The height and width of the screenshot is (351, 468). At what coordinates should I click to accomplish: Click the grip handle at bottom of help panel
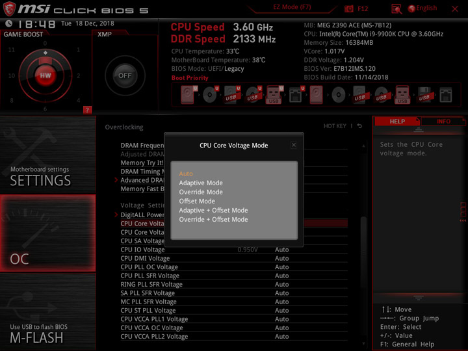[419, 298]
